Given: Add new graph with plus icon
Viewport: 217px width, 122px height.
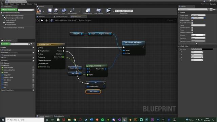Looking at the screenshot, I should click(33, 47).
